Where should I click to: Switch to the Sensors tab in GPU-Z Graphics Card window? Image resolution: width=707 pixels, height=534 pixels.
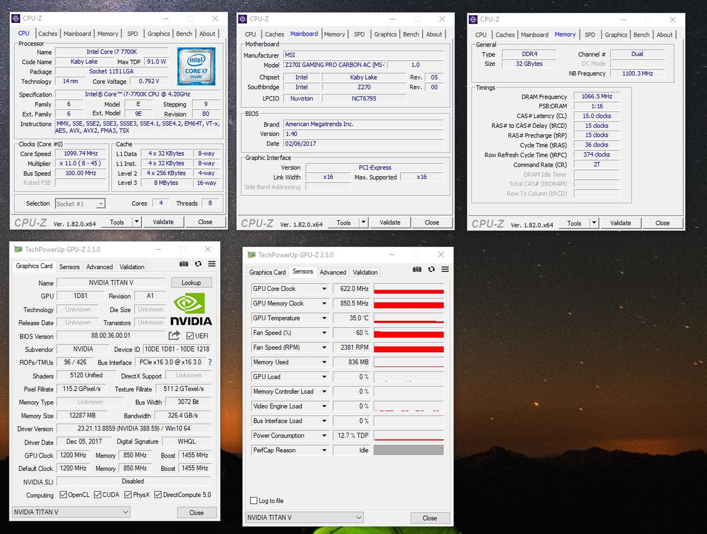[x=70, y=267]
